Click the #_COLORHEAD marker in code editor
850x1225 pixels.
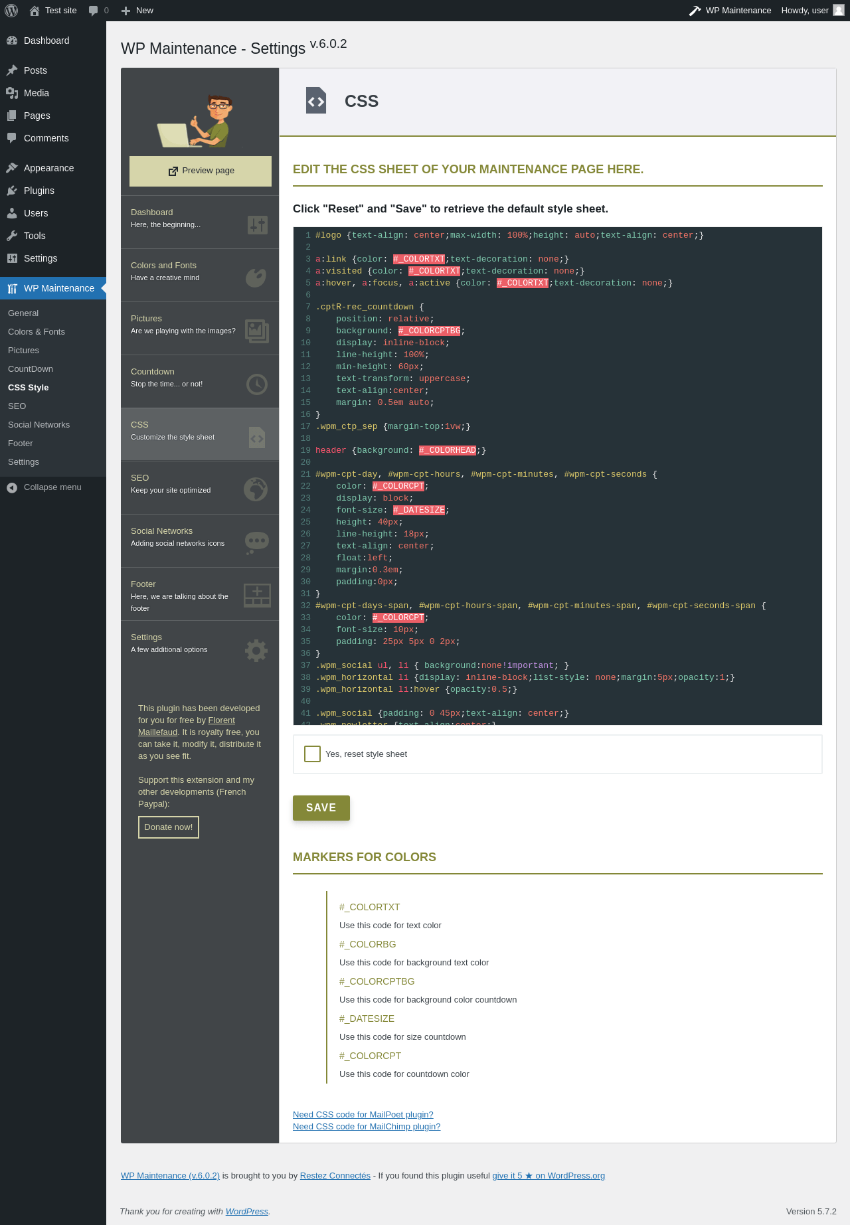pyautogui.click(x=448, y=450)
